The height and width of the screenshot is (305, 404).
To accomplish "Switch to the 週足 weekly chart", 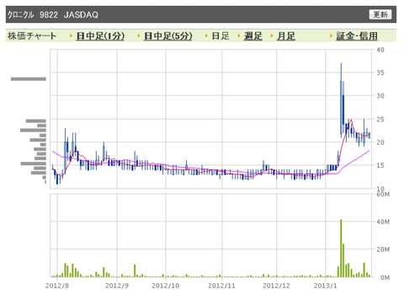I will pos(252,36).
